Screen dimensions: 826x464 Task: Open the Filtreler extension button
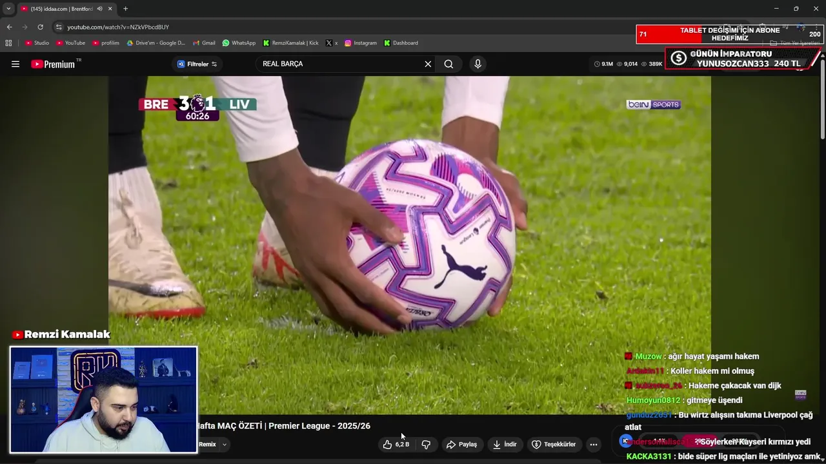coord(197,64)
